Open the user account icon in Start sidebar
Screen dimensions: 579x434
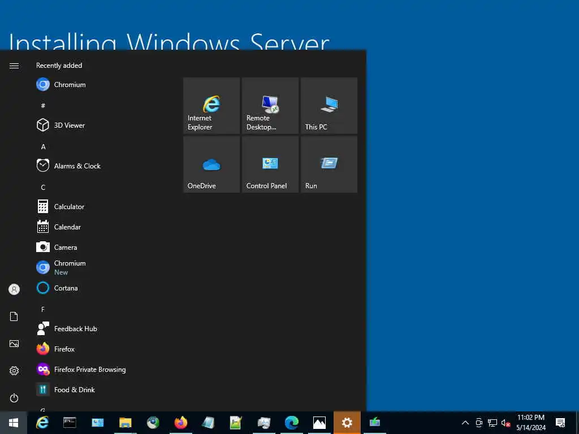[x=14, y=289]
